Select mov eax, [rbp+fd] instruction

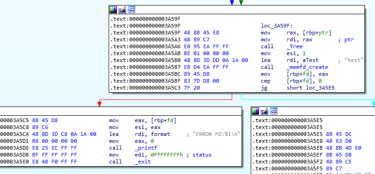tap(143, 120)
